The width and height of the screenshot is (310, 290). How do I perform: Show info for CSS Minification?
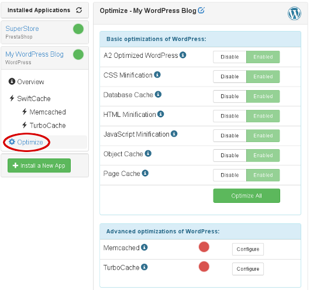tap(157, 75)
